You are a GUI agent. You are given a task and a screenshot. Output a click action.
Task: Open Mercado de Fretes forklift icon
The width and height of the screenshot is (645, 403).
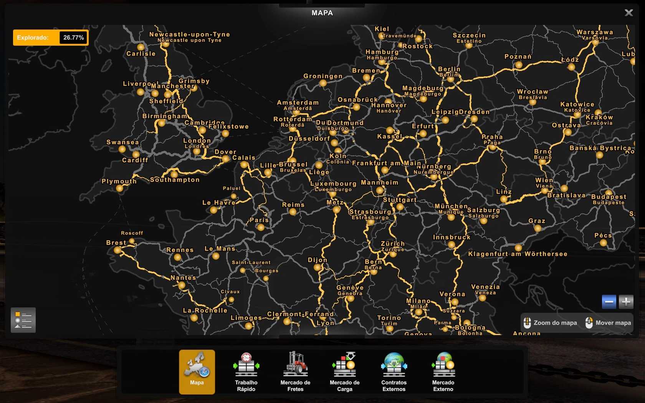295,371
